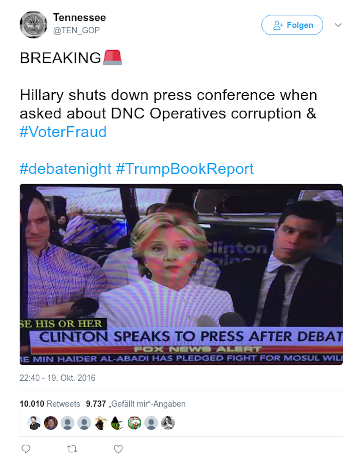Click the reply speech bubble icon
The width and height of the screenshot is (363, 469).
26,449
